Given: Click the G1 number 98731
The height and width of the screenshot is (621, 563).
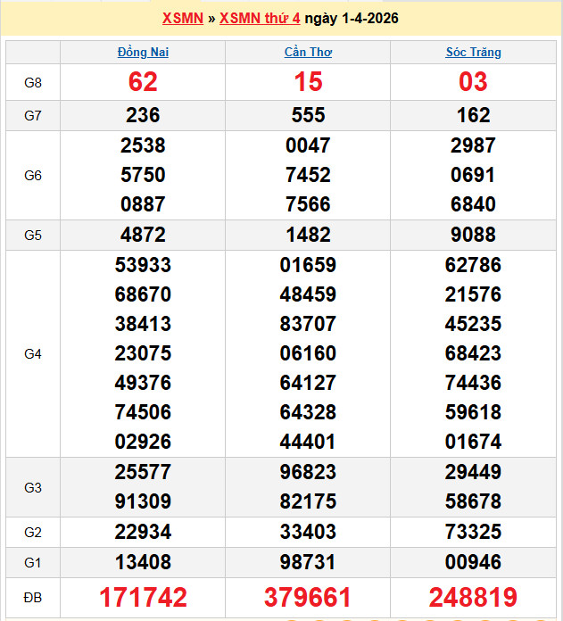Looking at the screenshot, I should [x=308, y=562].
